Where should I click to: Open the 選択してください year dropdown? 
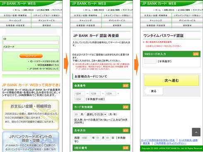(96, 114)
